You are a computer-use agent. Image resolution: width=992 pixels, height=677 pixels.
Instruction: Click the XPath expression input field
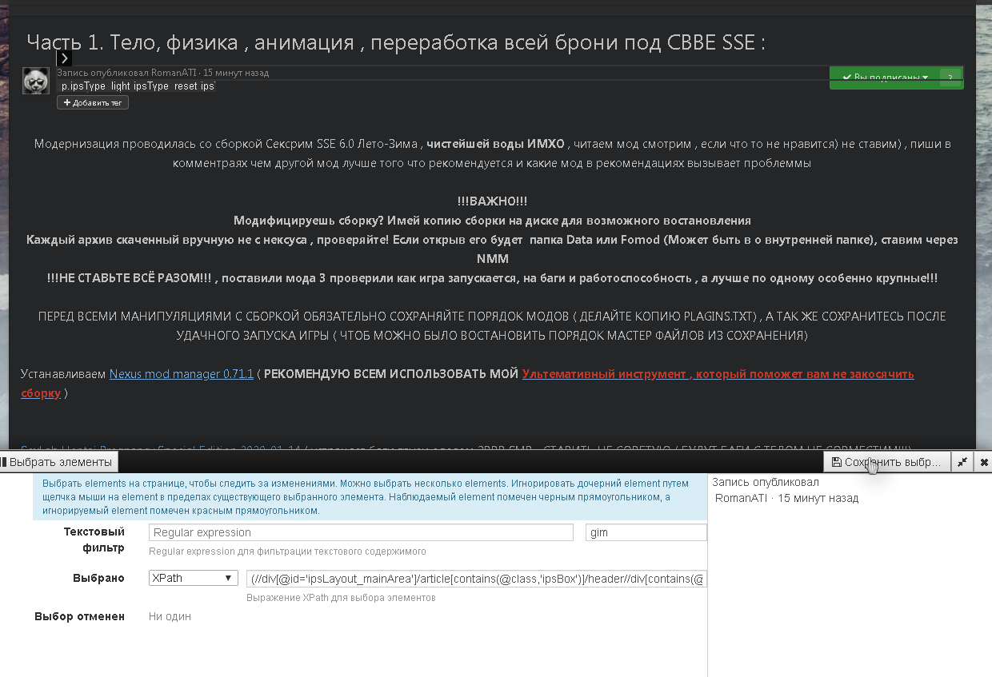tap(476, 579)
